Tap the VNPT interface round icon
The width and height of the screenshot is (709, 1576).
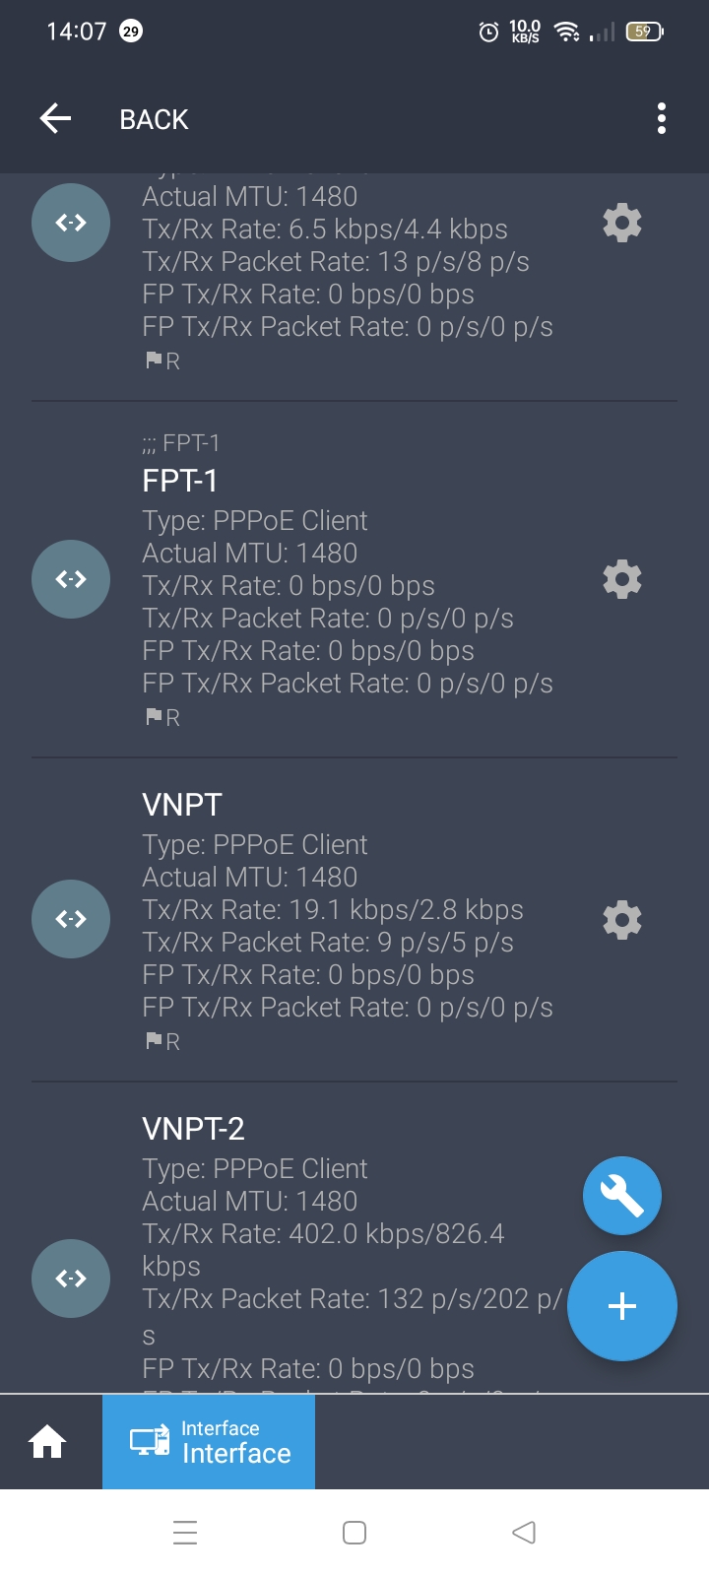(x=71, y=920)
